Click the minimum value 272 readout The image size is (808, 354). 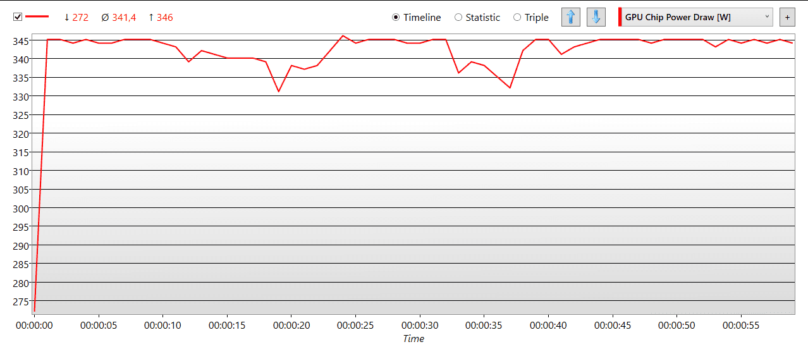[77, 18]
